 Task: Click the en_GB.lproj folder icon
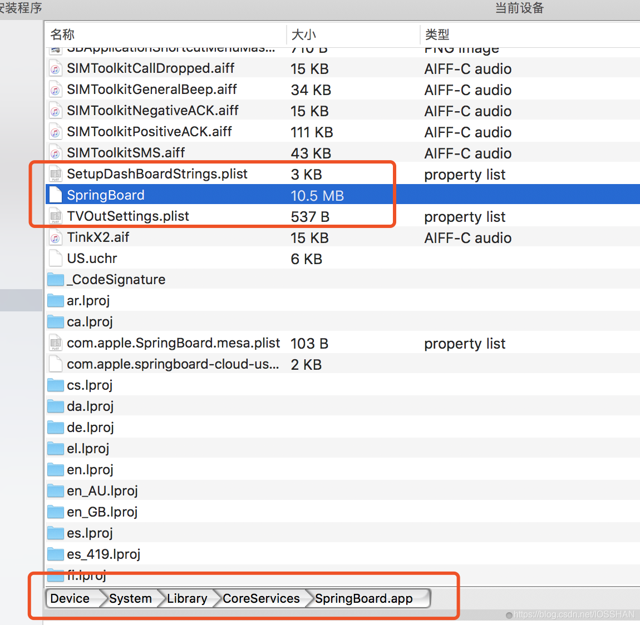(56, 512)
